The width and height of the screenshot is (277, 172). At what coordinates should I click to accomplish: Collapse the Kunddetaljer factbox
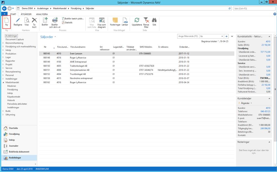269,99
